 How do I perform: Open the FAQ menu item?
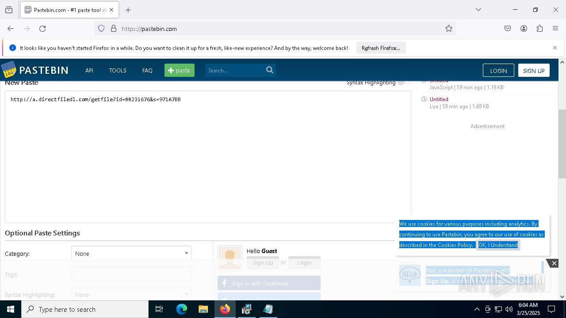[x=147, y=70]
